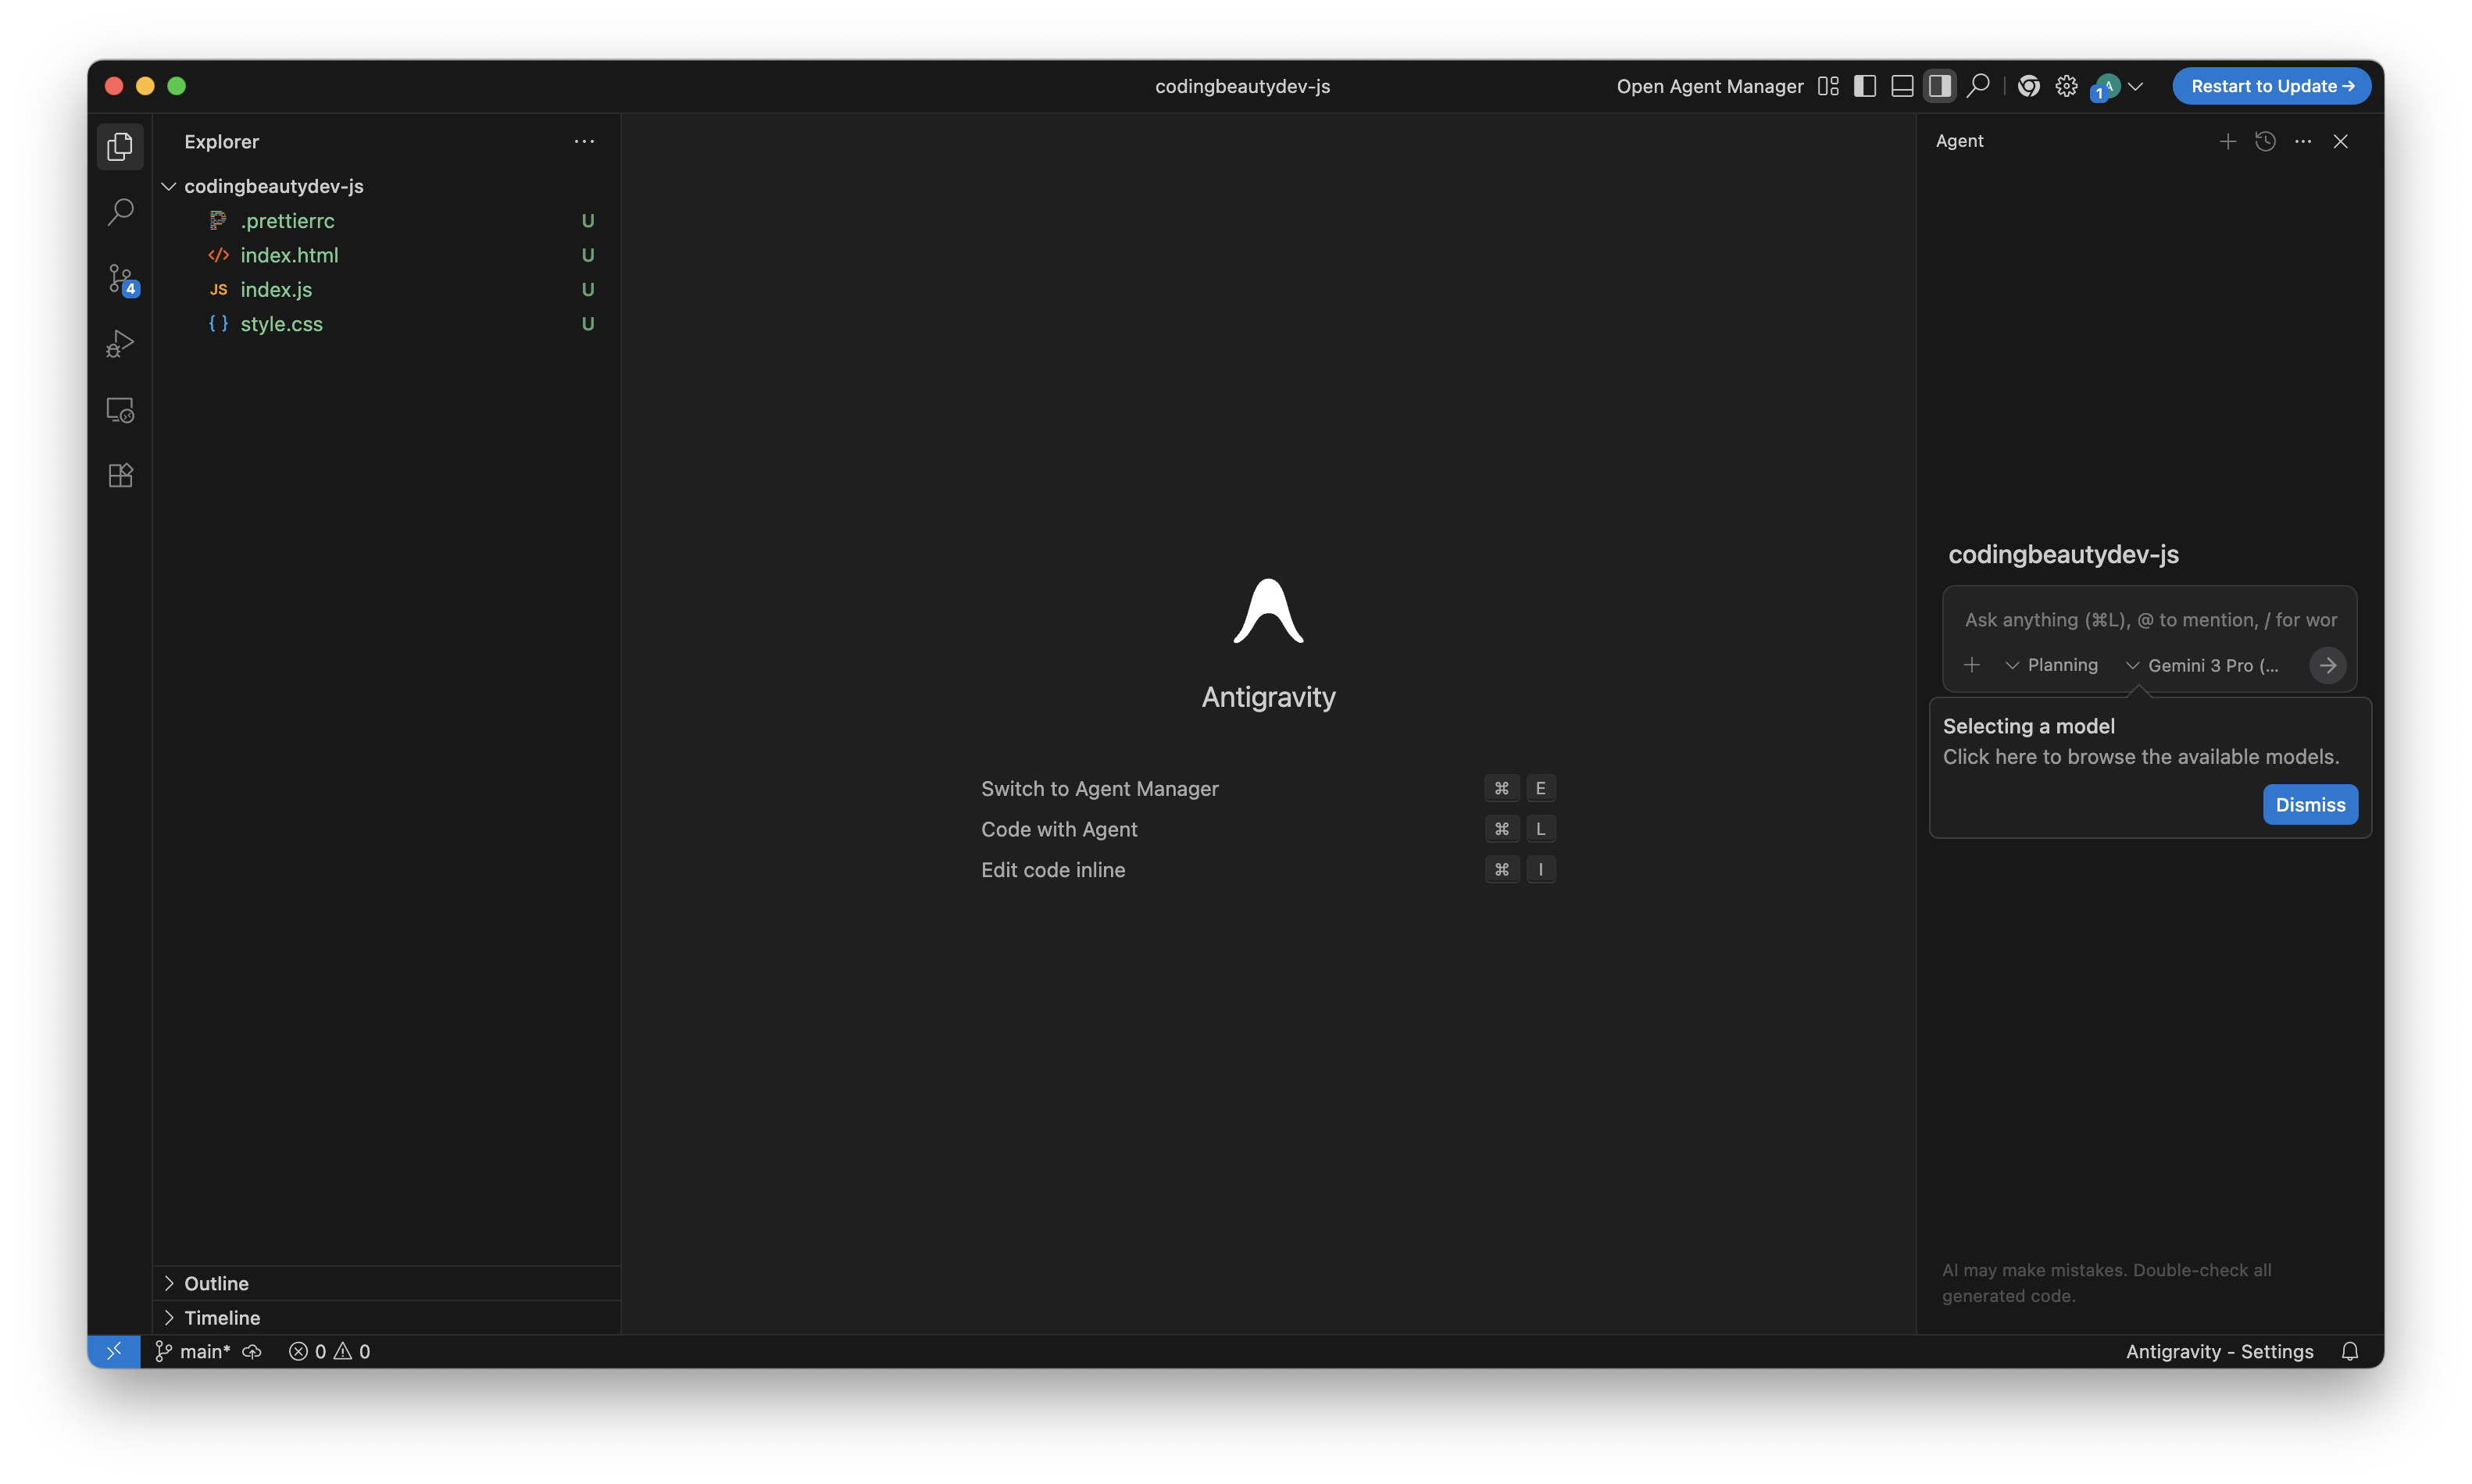
Task: Open the Planning mode dropdown
Action: point(2052,665)
